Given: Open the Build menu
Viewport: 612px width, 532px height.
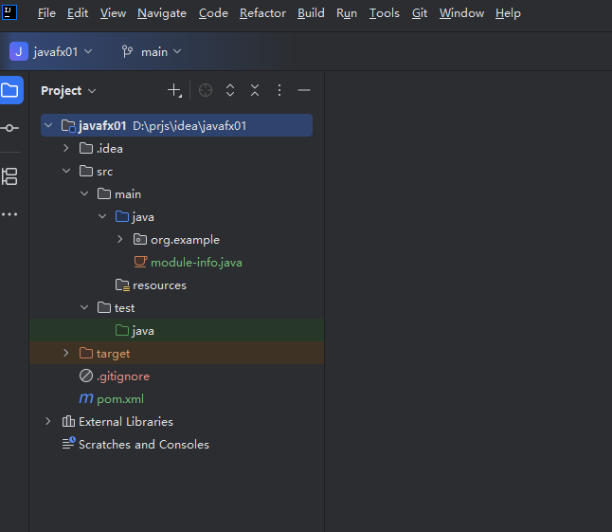Looking at the screenshot, I should (x=311, y=13).
